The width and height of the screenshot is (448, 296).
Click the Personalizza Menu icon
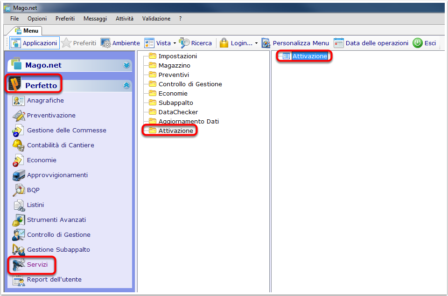[x=266, y=43]
